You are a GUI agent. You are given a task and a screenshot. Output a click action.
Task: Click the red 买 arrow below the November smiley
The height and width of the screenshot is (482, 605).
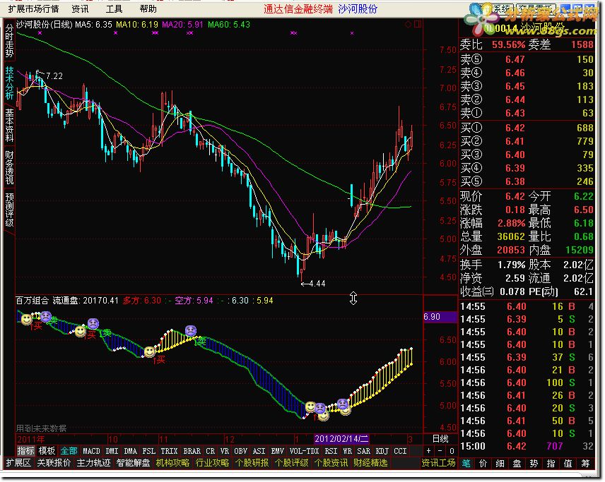click(x=159, y=360)
